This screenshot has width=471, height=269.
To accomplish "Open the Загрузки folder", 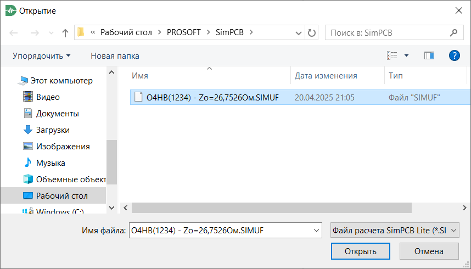I will 53,130.
